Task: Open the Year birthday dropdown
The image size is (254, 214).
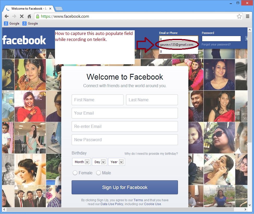Action: [116, 162]
